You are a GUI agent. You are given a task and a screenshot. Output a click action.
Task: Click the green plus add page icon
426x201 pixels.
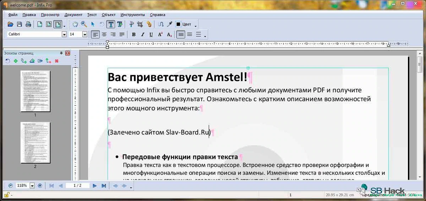pyautogui.click(x=16, y=61)
